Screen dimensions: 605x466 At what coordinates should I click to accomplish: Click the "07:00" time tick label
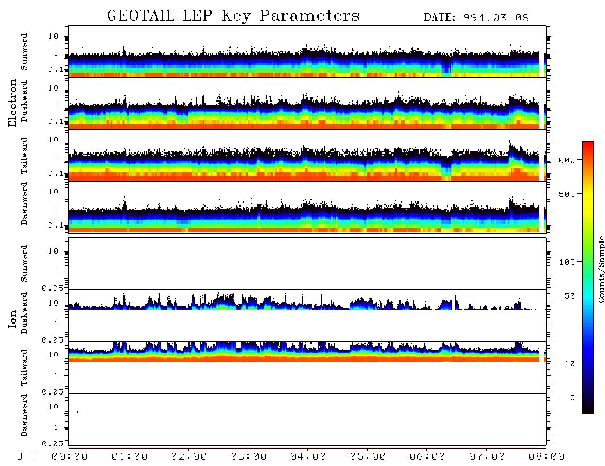click(487, 457)
